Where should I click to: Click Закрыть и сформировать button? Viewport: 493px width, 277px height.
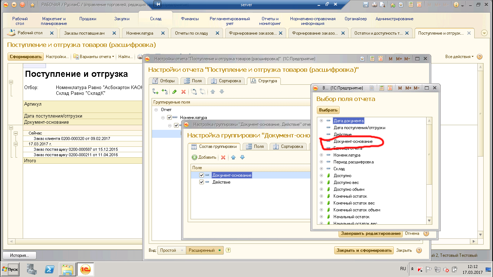(x=364, y=250)
